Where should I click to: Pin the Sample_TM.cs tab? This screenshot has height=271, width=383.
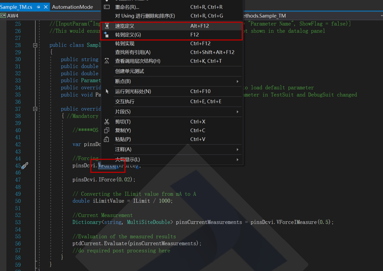click(38, 7)
